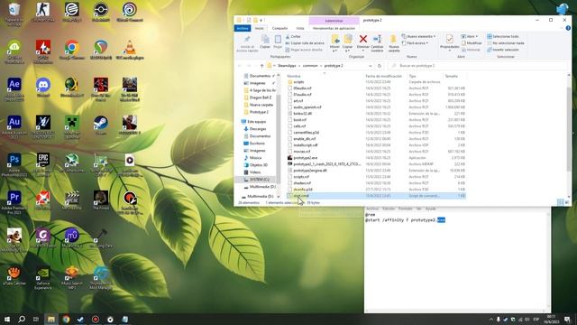
Task: Click Pegar paste icon in ribbon
Action: [x=278, y=42]
